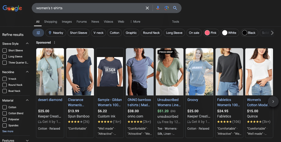Click the Your Design Here shirt thumbnail
This screenshot has width=281, height=142.
point(110,72)
